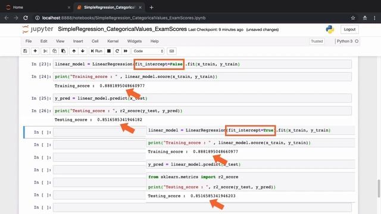Screen dimensions: 381x214
Task: Click the notebook vertical scrollbar
Action: pos(379,188)
